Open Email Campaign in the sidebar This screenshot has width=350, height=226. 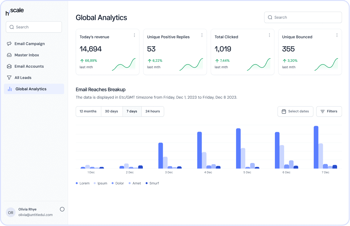[34, 44]
